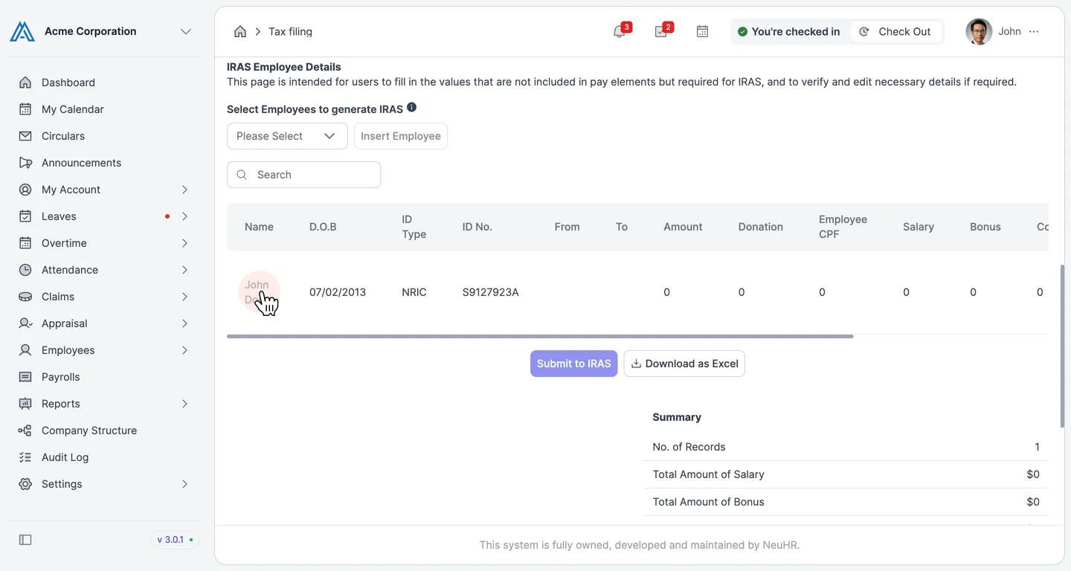Click the Acme Corporation logo icon
Image resolution: width=1071 pixels, height=571 pixels.
pos(22,31)
